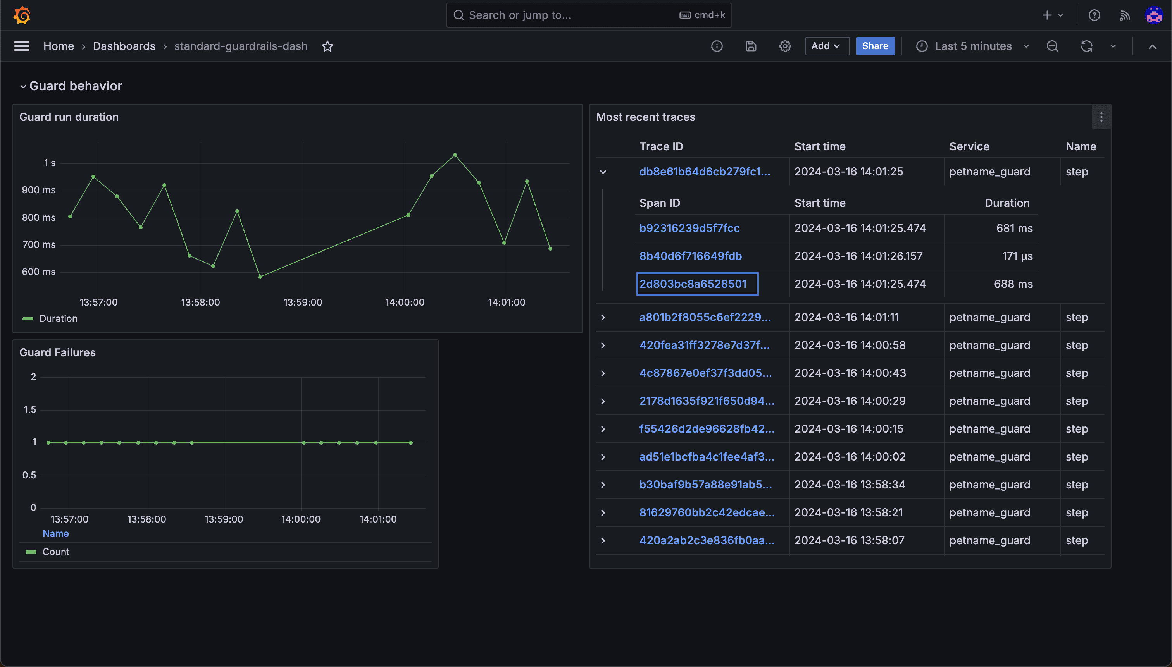Save the dashboard using the save icon
1172x667 pixels.
[x=750, y=46]
